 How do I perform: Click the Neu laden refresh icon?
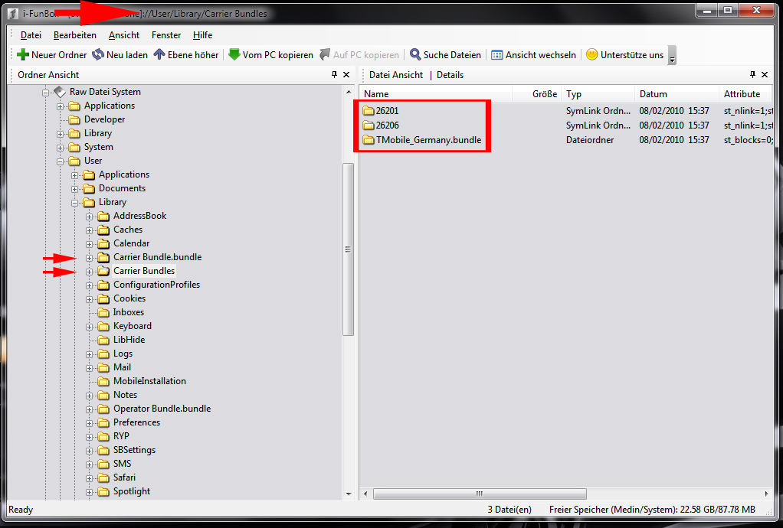pyautogui.click(x=98, y=55)
